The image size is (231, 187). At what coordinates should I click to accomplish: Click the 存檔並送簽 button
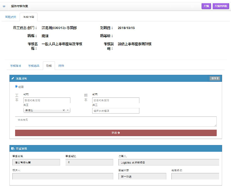click(x=220, y=6)
